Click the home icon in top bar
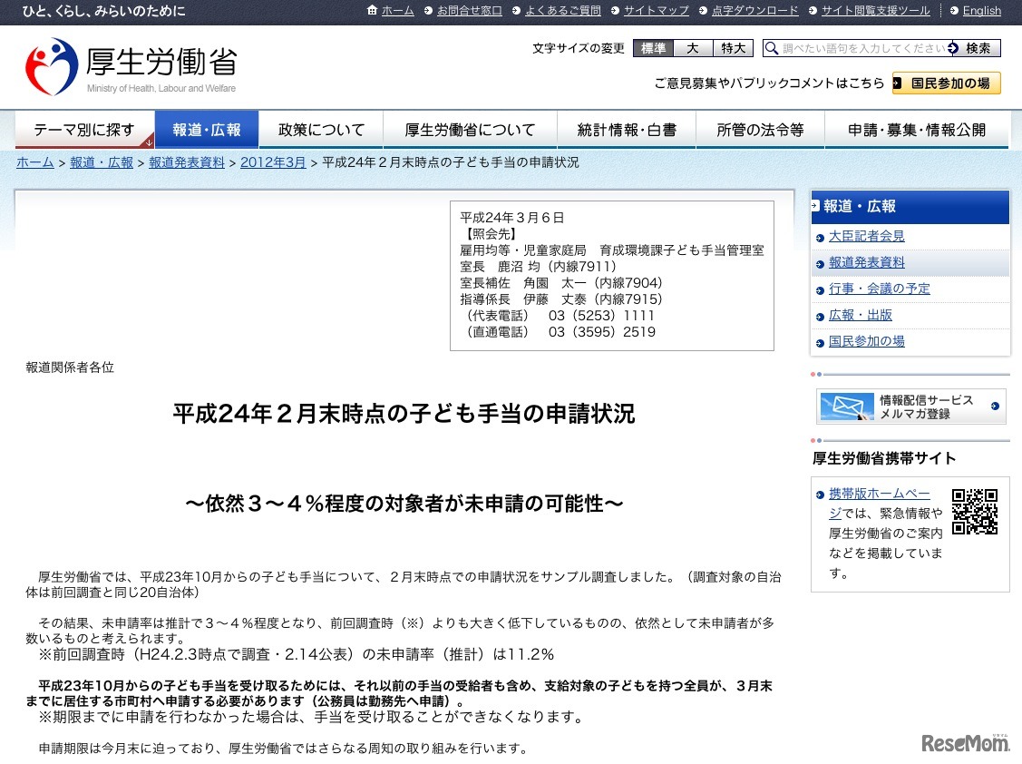The image size is (1022, 764). click(373, 11)
